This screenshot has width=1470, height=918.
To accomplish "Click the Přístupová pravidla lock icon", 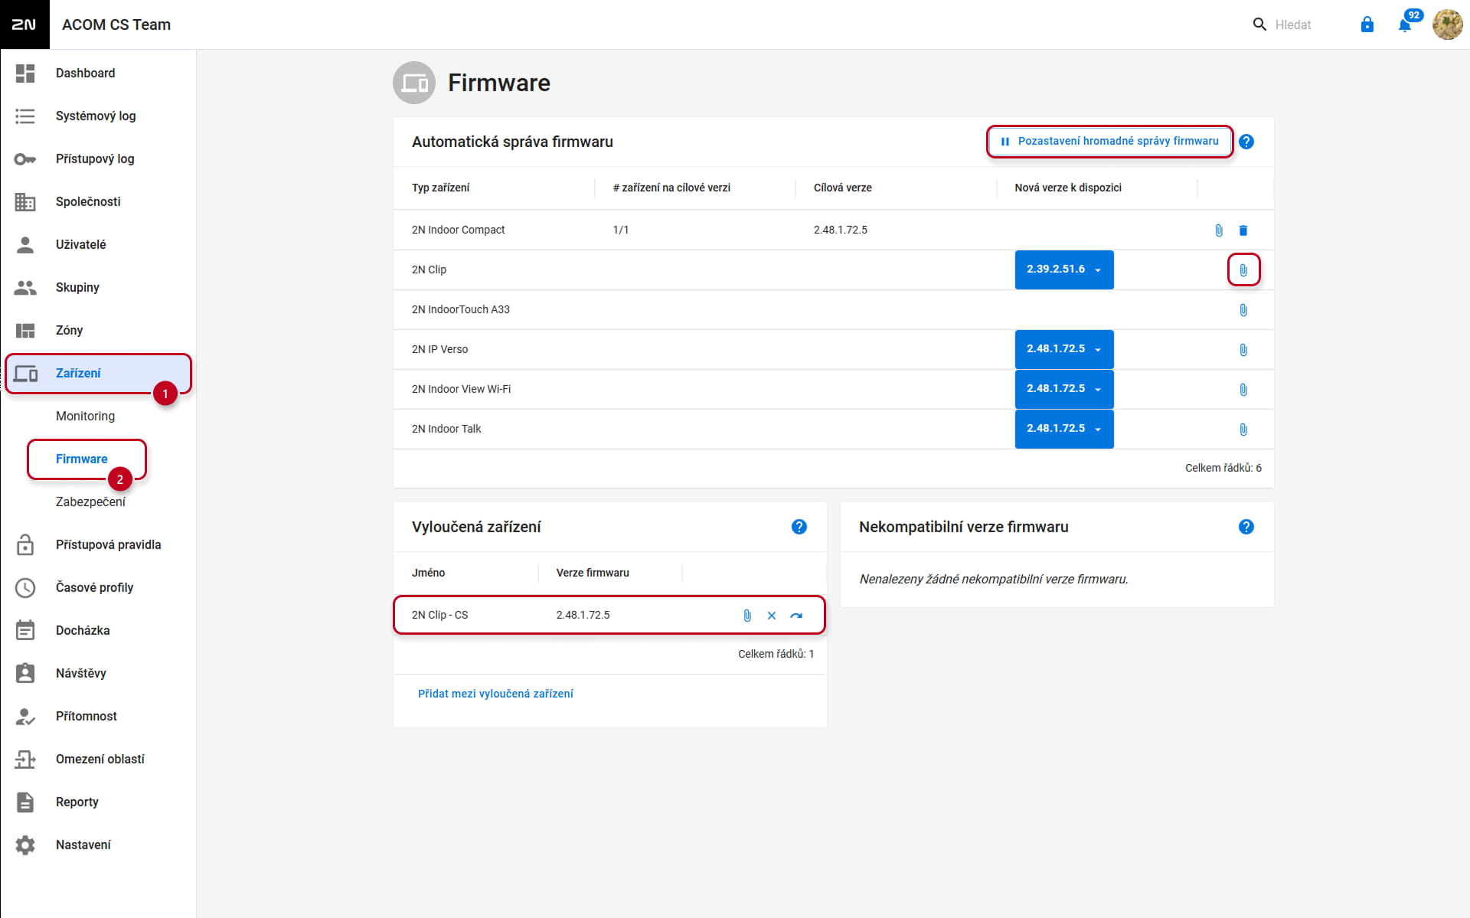I will pyautogui.click(x=25, y=545).
